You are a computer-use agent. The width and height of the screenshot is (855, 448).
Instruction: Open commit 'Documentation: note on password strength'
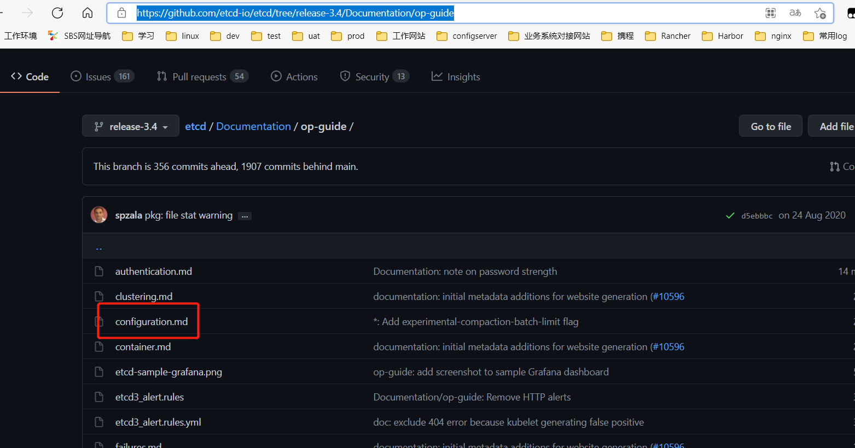(465, 272)
